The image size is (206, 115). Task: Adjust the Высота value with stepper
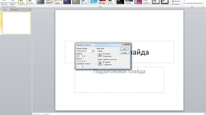click(82, 61)
